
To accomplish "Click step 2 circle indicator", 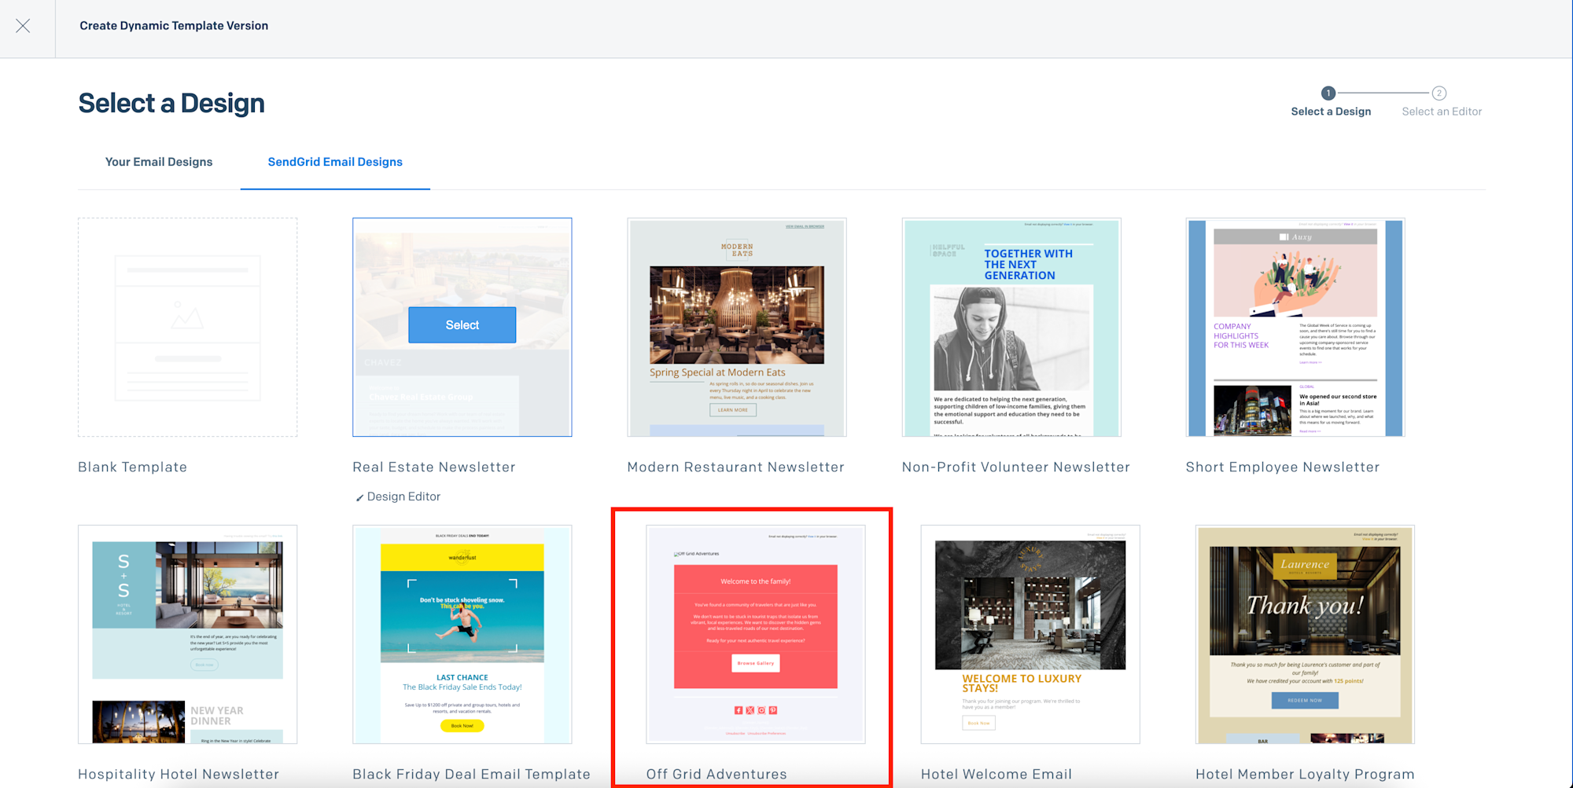I will click(x=1439, y=93).
